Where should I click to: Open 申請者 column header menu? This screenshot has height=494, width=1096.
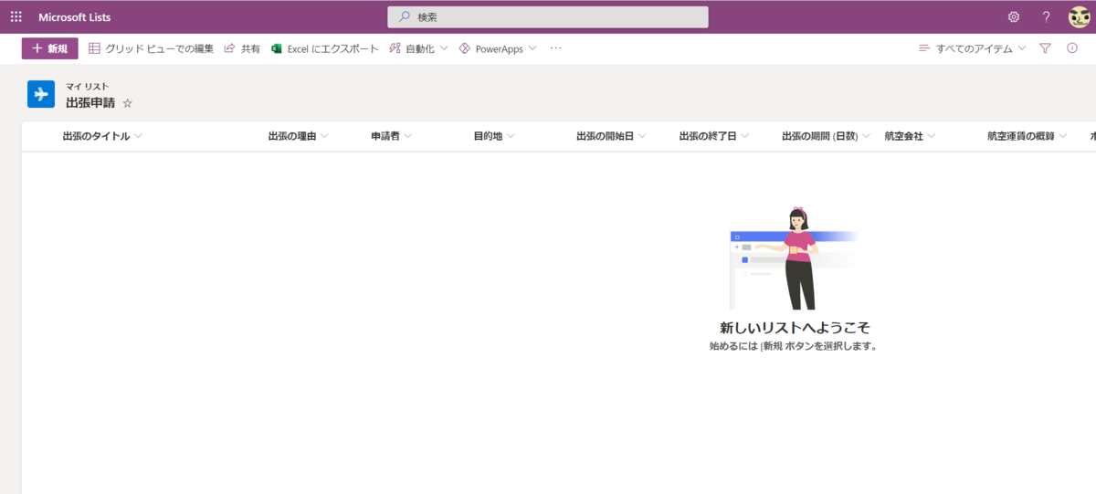coord(392,136)
